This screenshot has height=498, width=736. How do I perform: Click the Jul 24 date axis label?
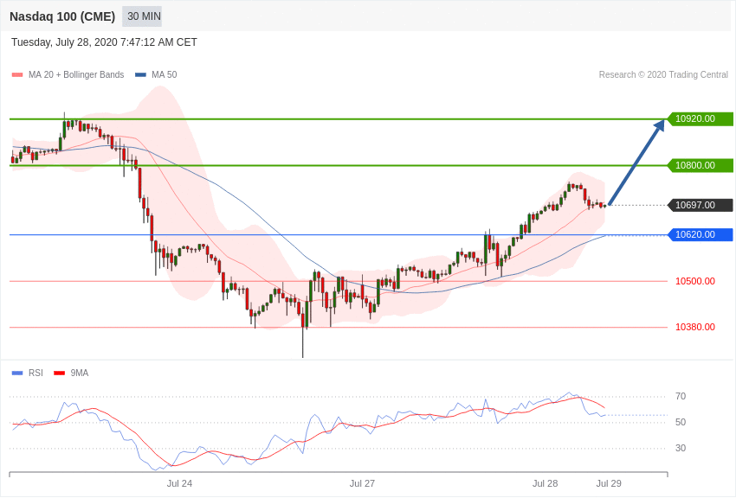click(179, 483)
